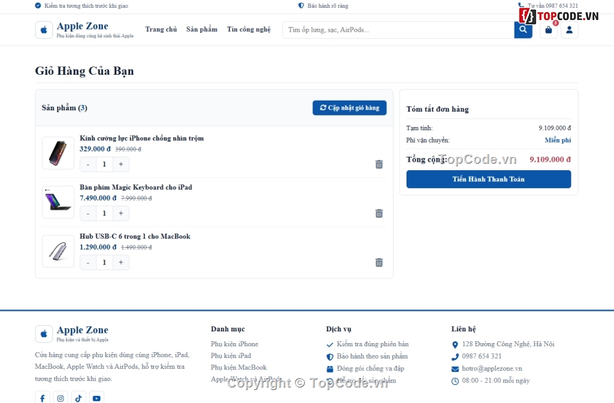Decrease quantity of Hub USB-C 6 trong 1
The image size is (614, 403).
[88, 262]
